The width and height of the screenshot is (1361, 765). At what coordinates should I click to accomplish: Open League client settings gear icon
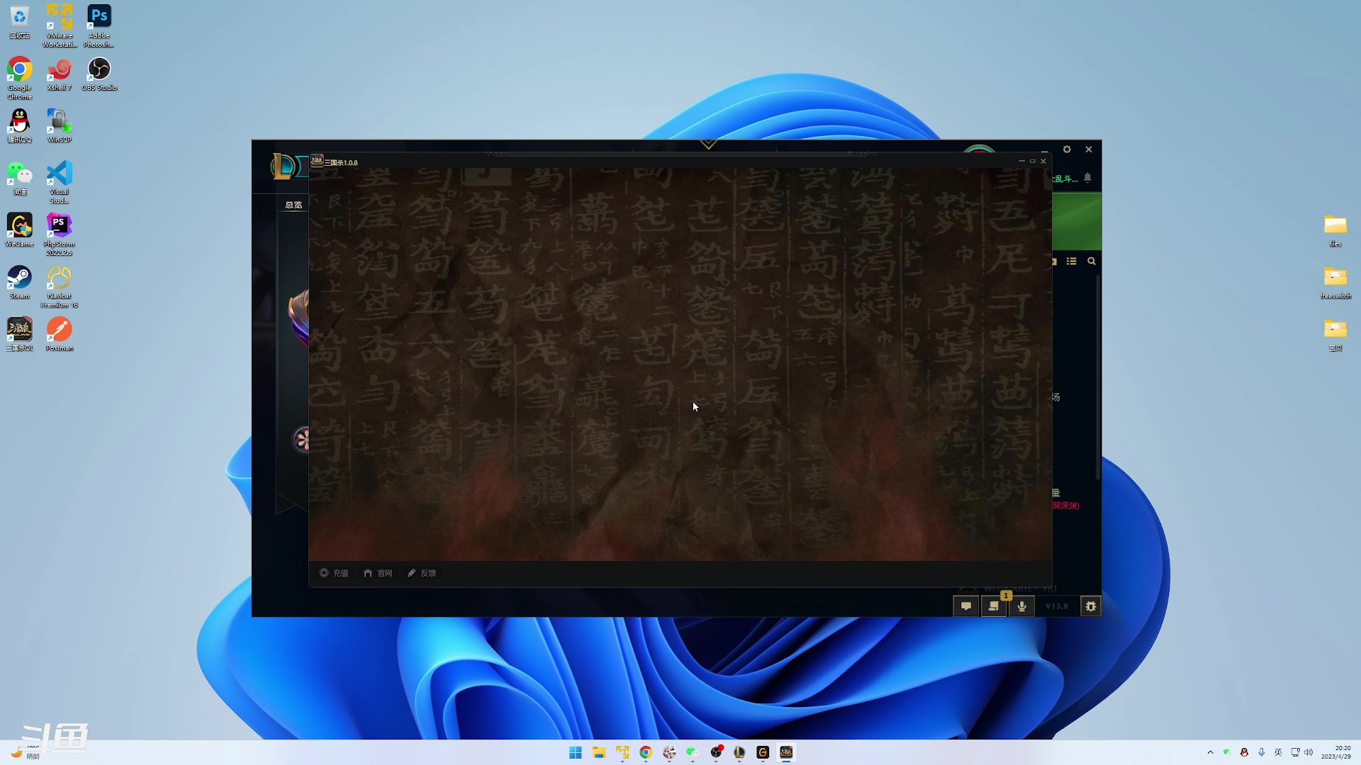(x=1067, y=149)
